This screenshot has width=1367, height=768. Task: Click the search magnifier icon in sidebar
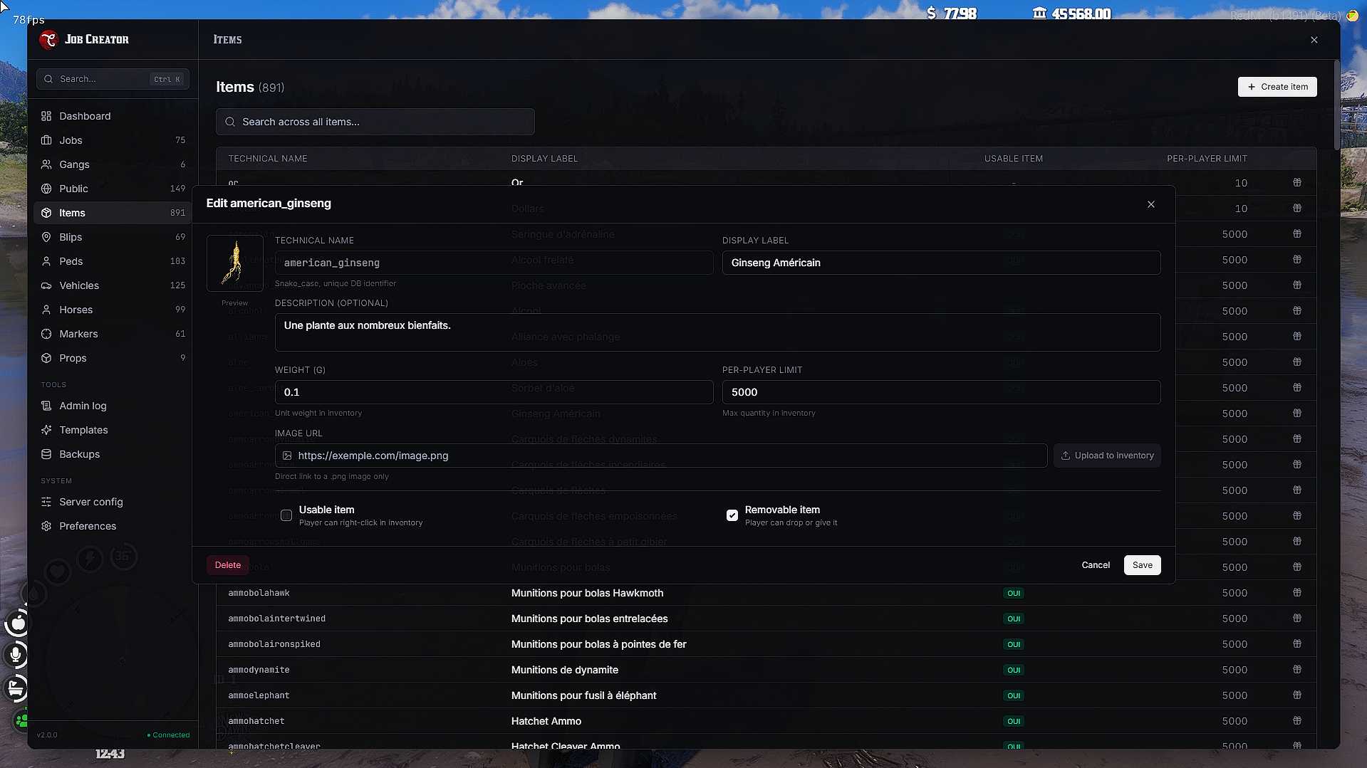pos(48,79)
